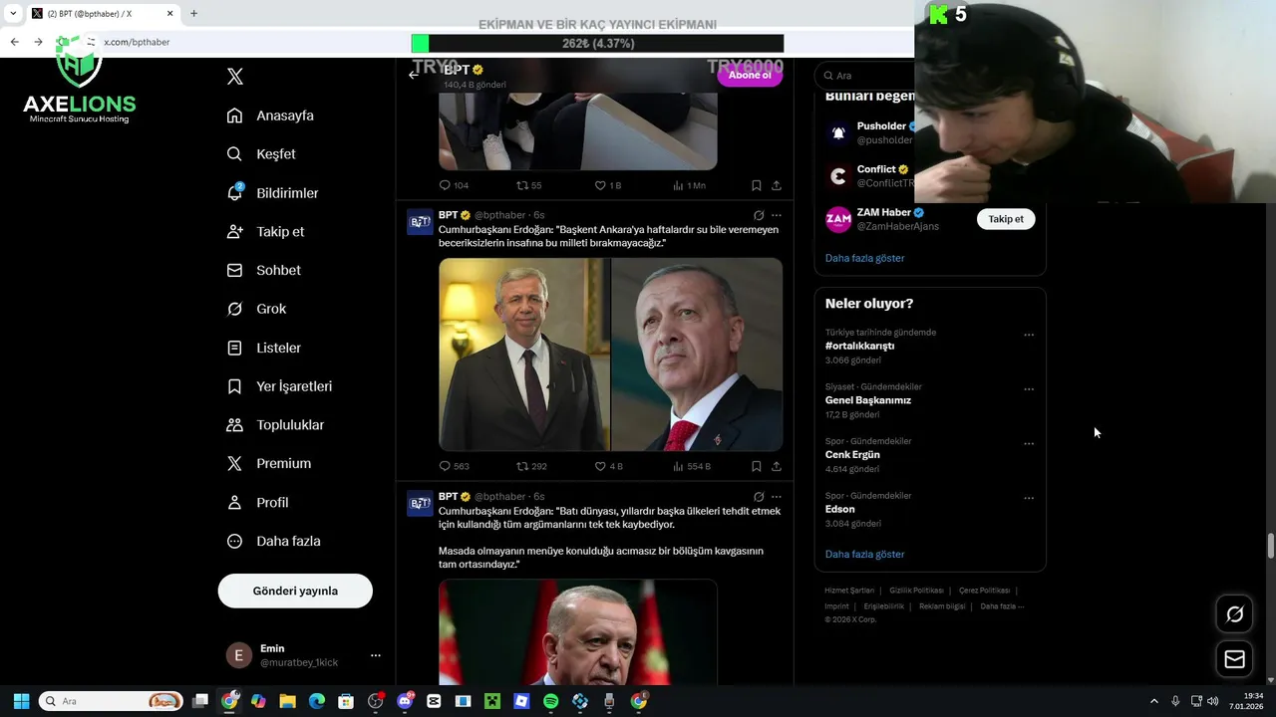This screenshot has width=1276, height=717.
Task: Open Profil page
Action: [257, 503]
